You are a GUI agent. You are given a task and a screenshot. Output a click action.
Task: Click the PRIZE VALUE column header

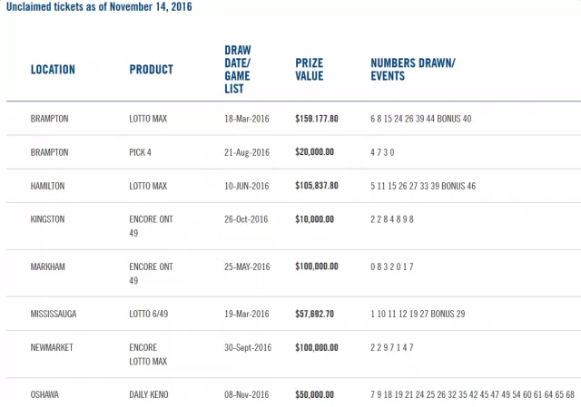coord(309,69)
